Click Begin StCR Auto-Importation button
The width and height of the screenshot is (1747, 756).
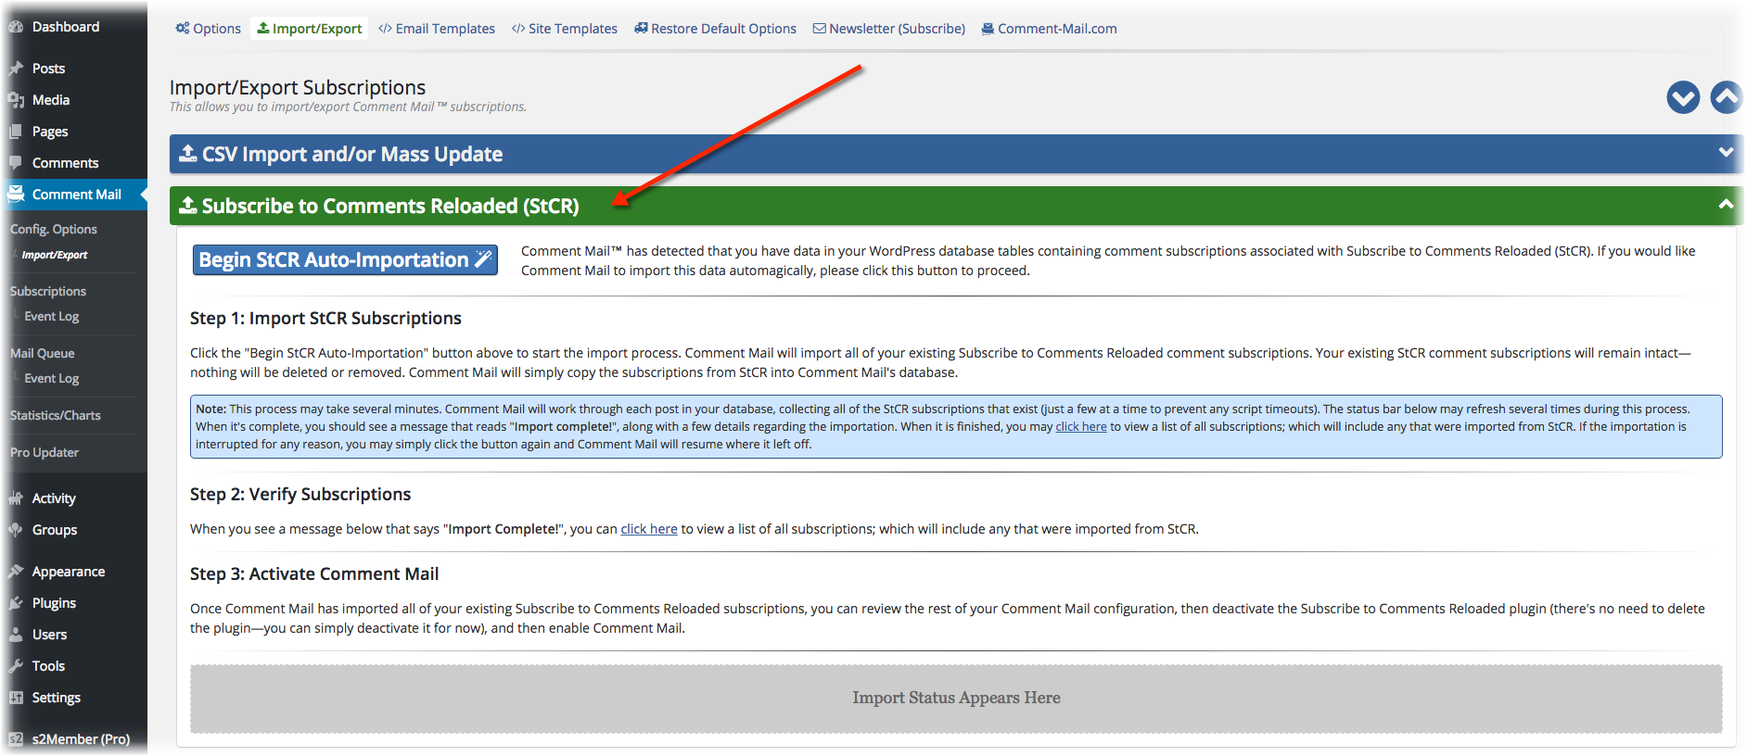[x=345, y=260]
